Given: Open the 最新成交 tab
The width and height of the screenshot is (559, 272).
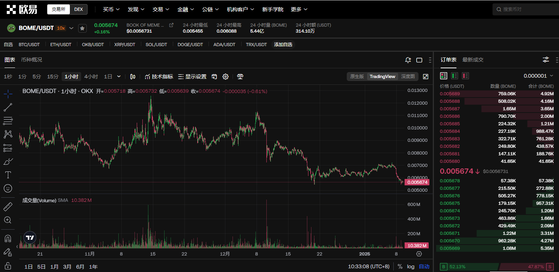Looking at the screenshot, I should tap(473, 60).
